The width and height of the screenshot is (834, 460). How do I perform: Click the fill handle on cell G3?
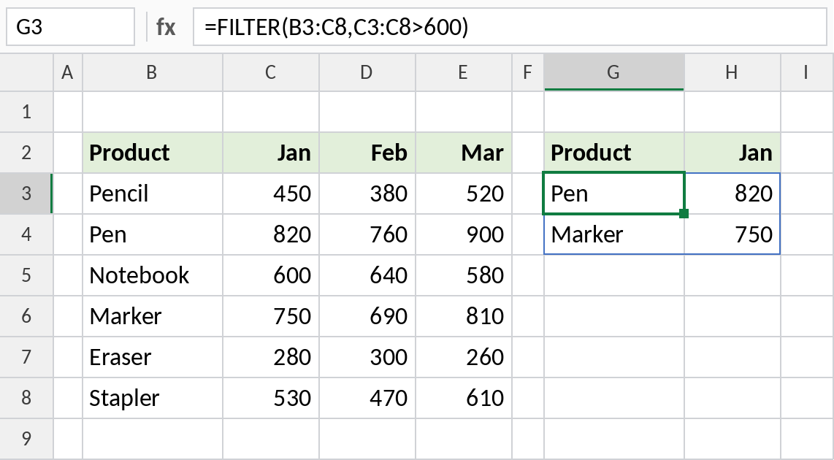684,214
